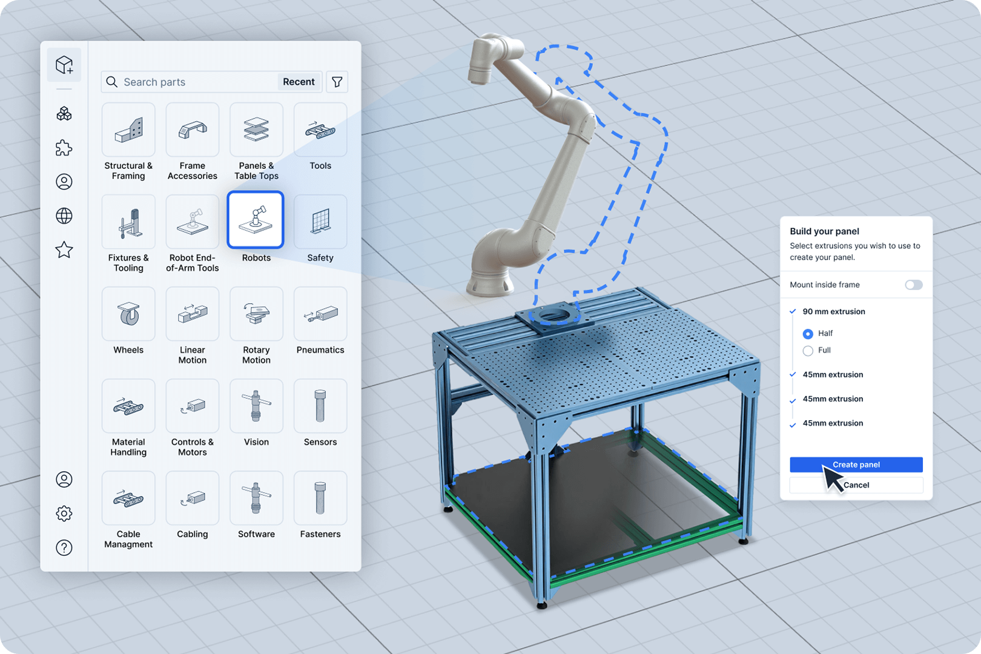Open settings via the gear icon
The height and width of the screenshot is (654, 981).
click(x=64, y=513)
